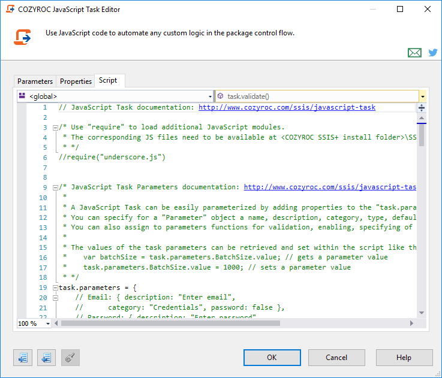442x378 pixels.
Task: Click line number 6 in the gutter
Action: pos(45,158)
